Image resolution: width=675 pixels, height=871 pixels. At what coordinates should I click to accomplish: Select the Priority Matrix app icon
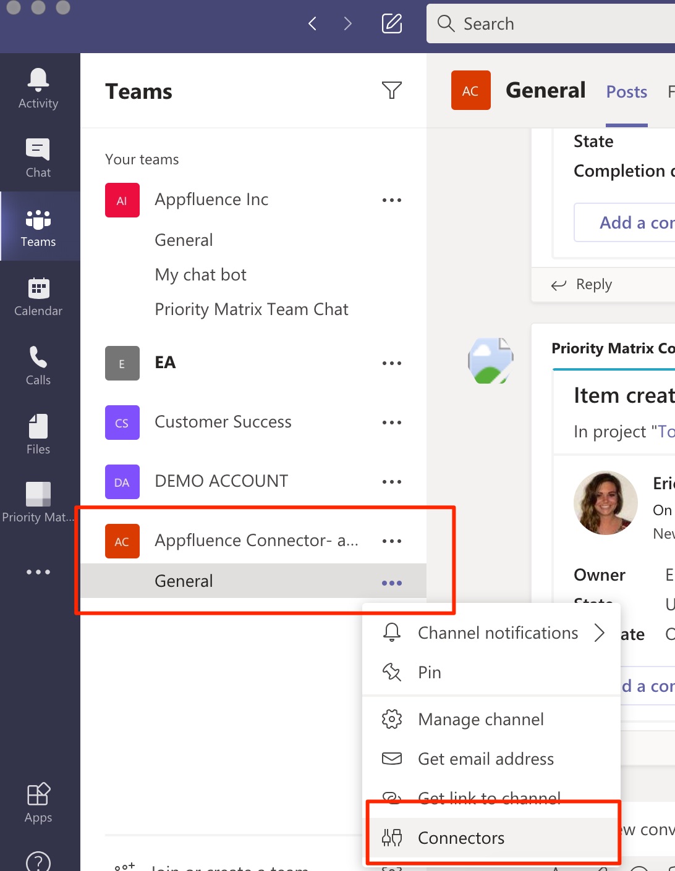38,497
